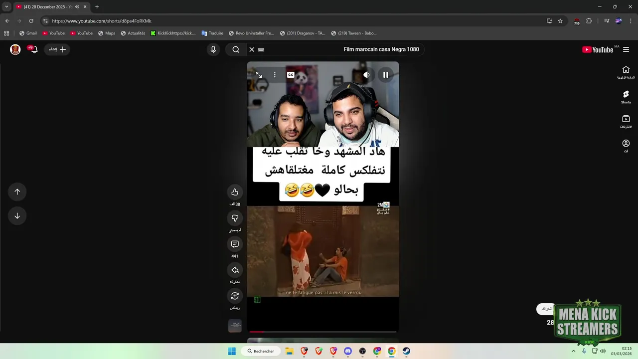This screenshot has width=638, height=359.
Task: Open the three-dot more options on video
Action: point(275,75)
